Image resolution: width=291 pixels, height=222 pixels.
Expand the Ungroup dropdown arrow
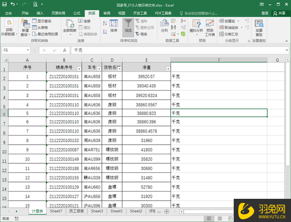(241, 27)
